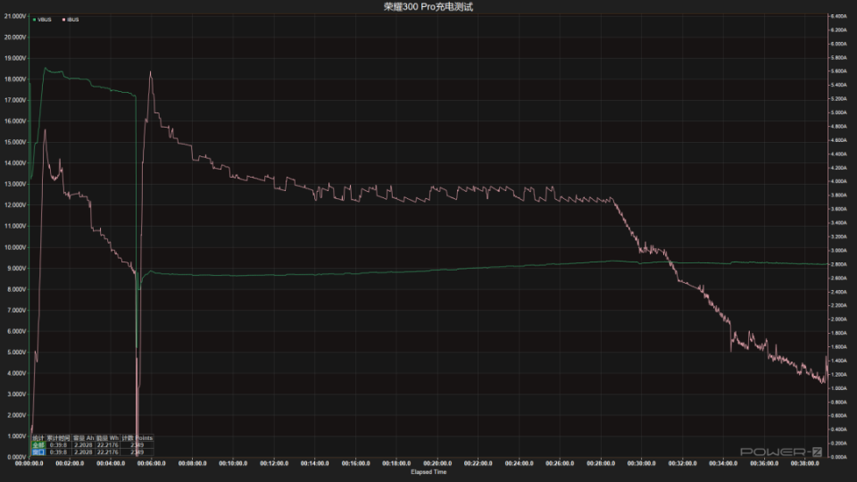The height and width of the screenshot is (482, 857).
Task: Click the 容量 Ah column header
Action: (x=83, y=438)
